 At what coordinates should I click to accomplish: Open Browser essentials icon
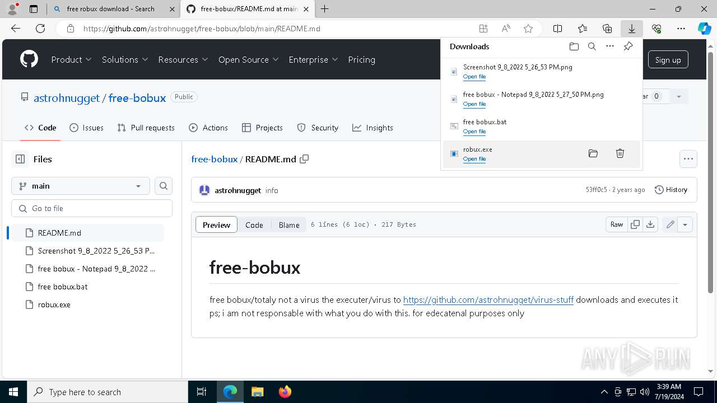(657, 29)
